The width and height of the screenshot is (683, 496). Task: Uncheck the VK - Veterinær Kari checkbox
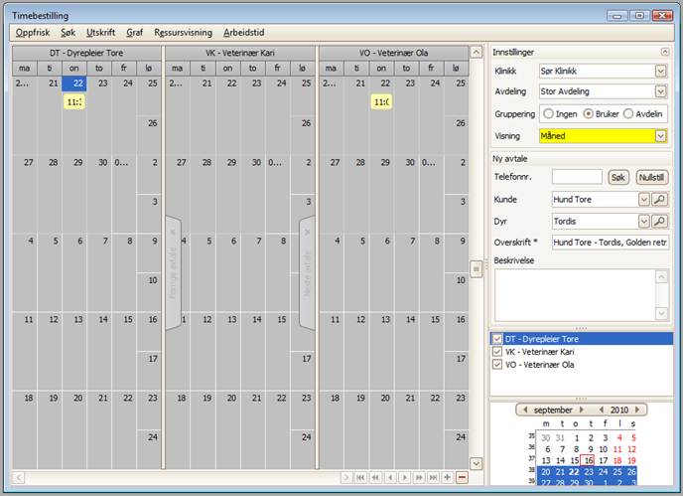click(x=497, y=352)
